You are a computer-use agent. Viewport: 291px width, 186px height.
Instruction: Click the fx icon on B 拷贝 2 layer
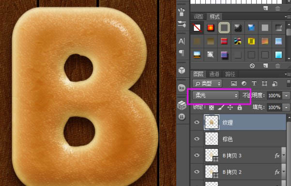coord(277,172)
